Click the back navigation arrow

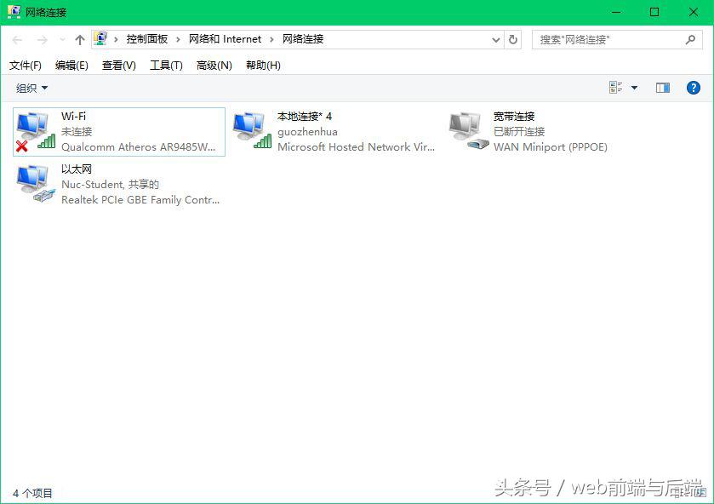pos(15,39)
